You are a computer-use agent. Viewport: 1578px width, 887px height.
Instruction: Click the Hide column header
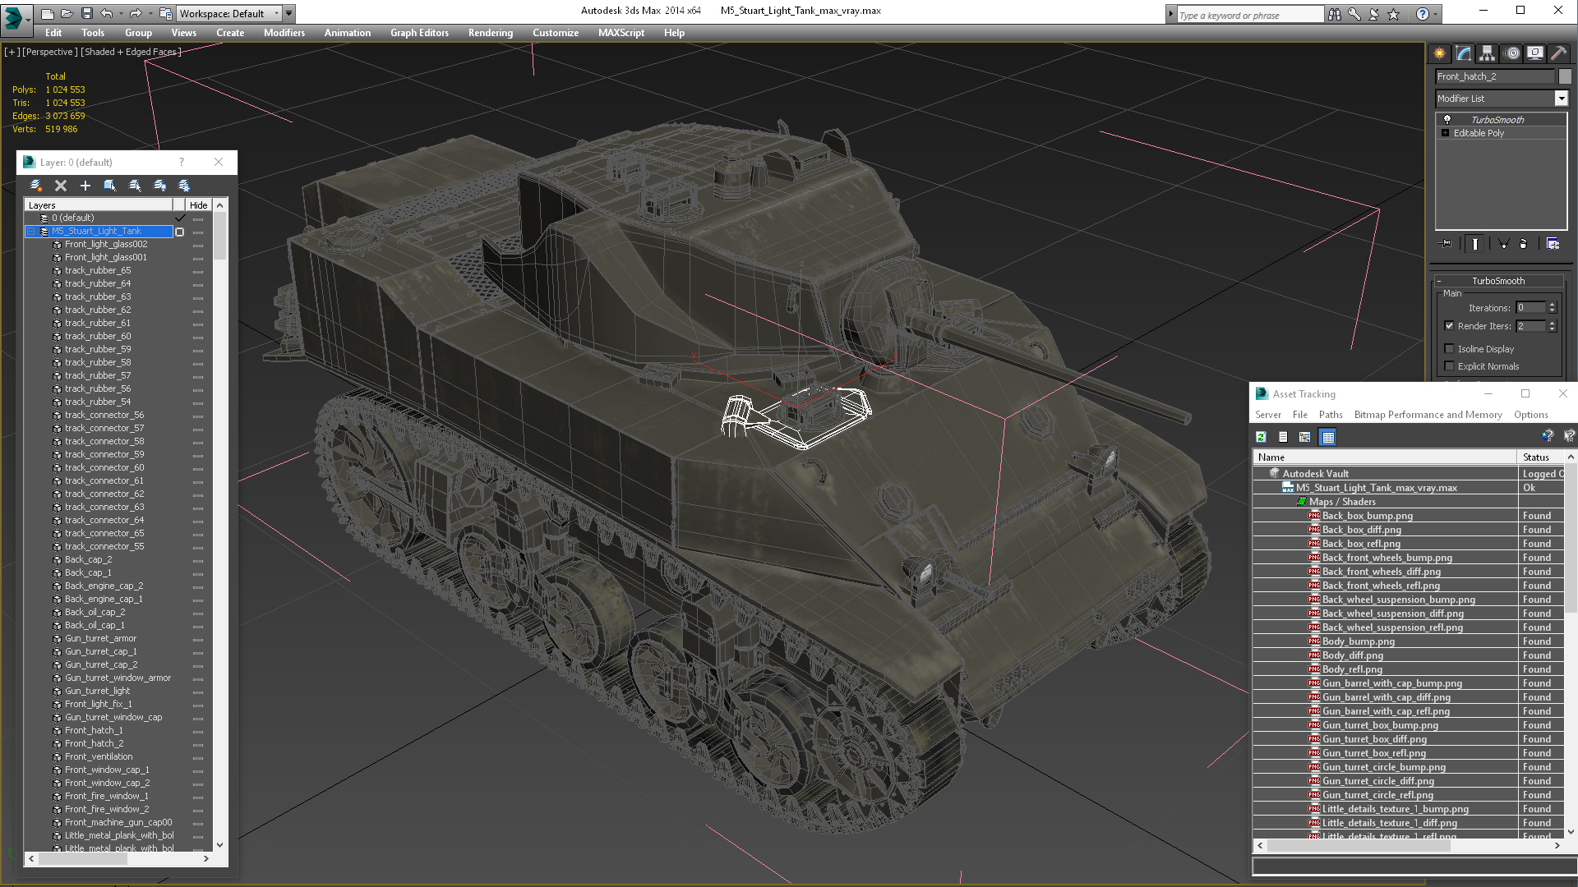point(199,205)
